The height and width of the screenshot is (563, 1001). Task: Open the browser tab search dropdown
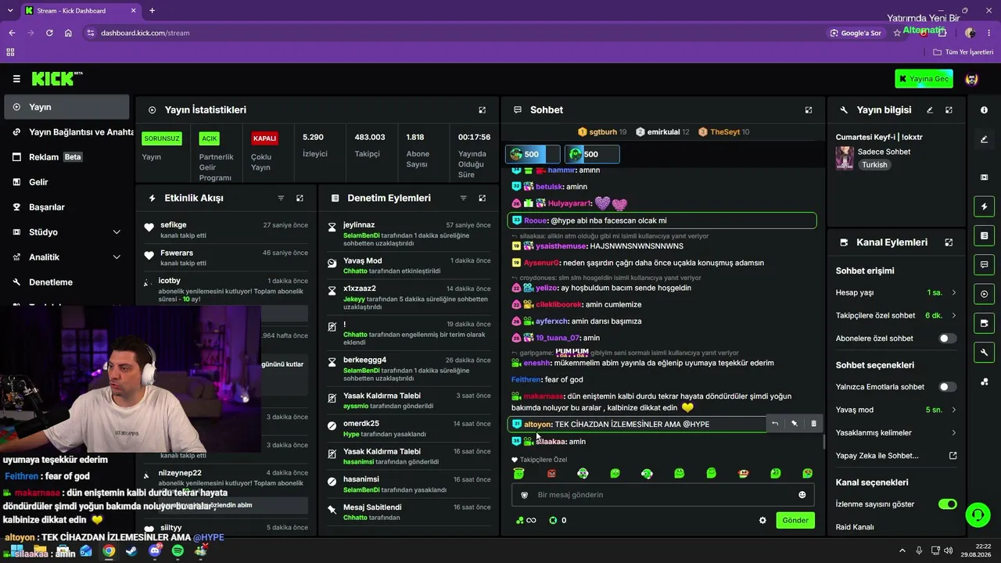(12, 11)
